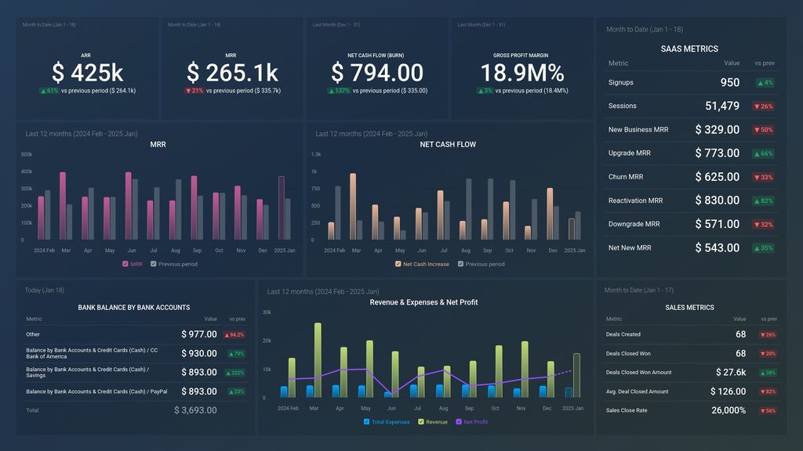The width and height of the screenshot is (803, 451).
Task: Click Upgrade MRR value $ 773.00
Action: (x=717, y=153)
